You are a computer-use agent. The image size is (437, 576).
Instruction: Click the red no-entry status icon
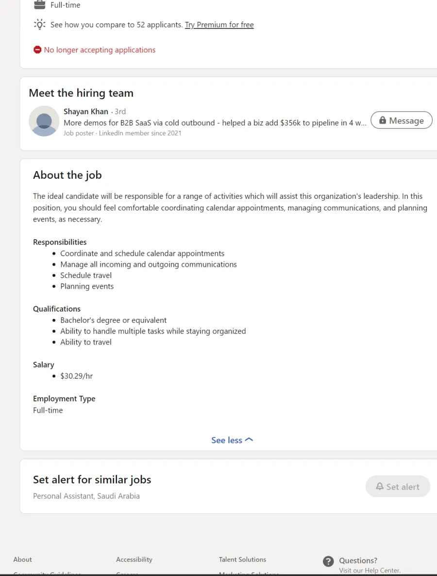(x=37, y=50)
